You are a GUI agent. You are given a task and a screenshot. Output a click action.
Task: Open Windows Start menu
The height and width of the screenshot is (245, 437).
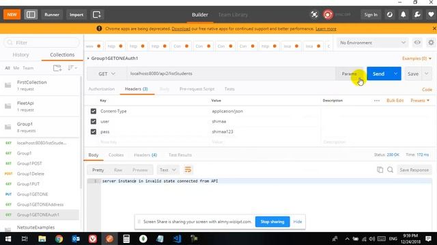[8, 239]
